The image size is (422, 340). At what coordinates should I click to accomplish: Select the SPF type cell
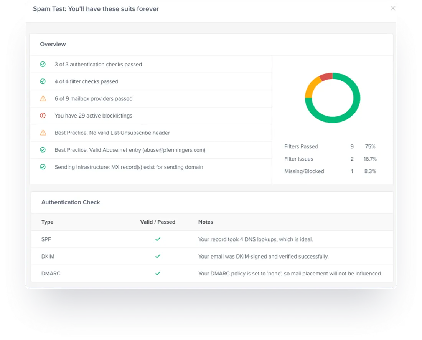(x=46, y=239)
